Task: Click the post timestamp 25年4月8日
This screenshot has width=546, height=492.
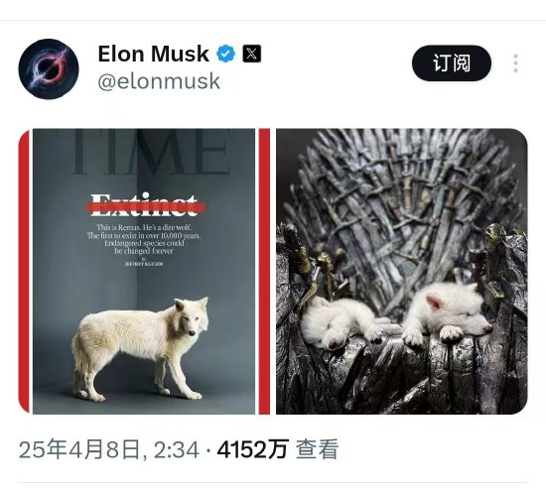Action: [x=79, y=449]
